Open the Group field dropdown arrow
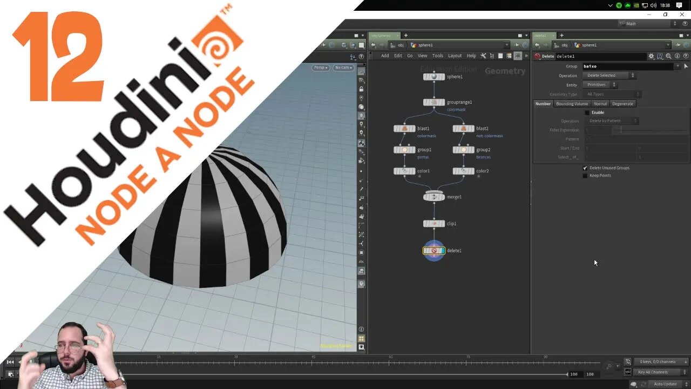The image size is (691, 389). click(x=678, y=66)
